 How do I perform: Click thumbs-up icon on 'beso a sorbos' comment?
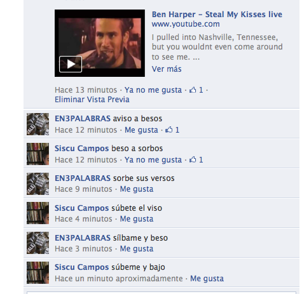193,159
